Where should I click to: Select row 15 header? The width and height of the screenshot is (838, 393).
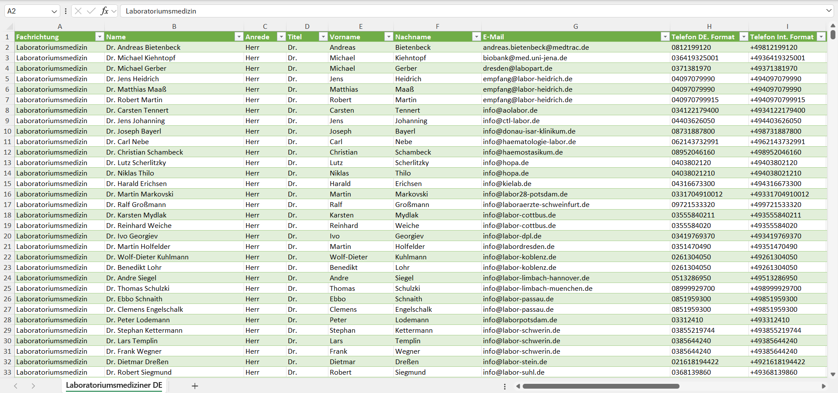(7, 183)
